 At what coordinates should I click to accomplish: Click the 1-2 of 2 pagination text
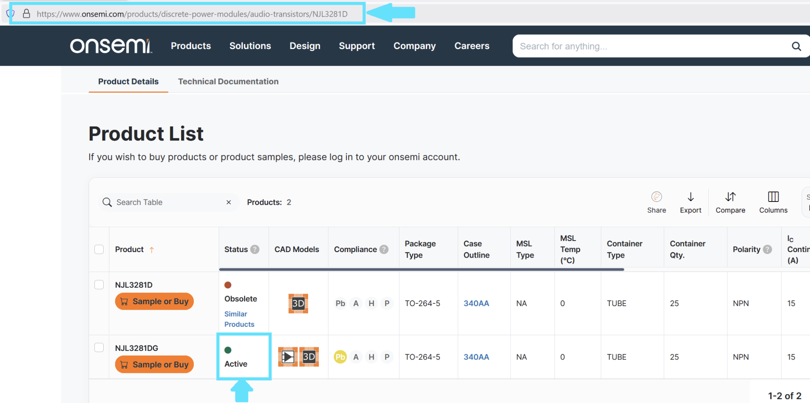click(785, 396)
